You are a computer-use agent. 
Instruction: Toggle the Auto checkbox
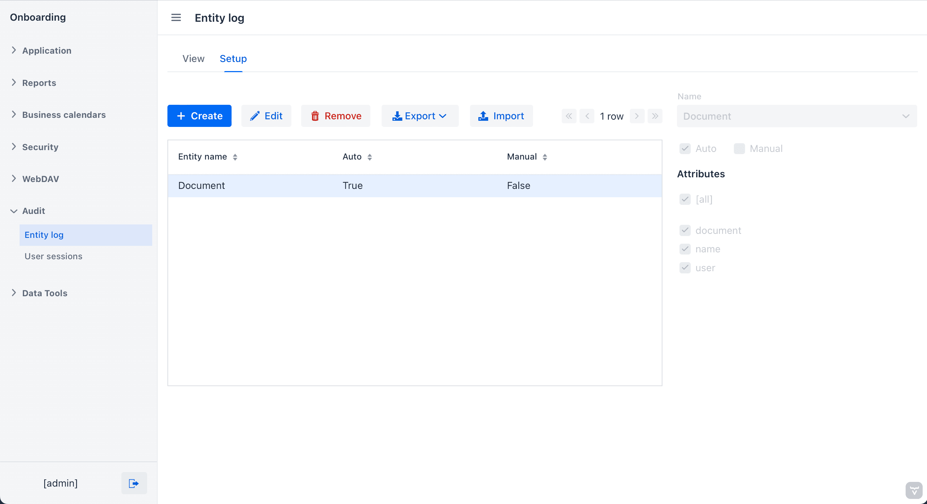coord(685,149)
